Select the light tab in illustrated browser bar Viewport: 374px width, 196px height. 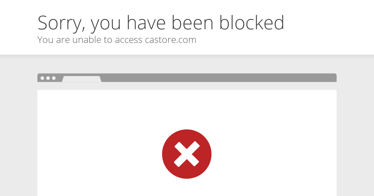(x=82, y=79)
